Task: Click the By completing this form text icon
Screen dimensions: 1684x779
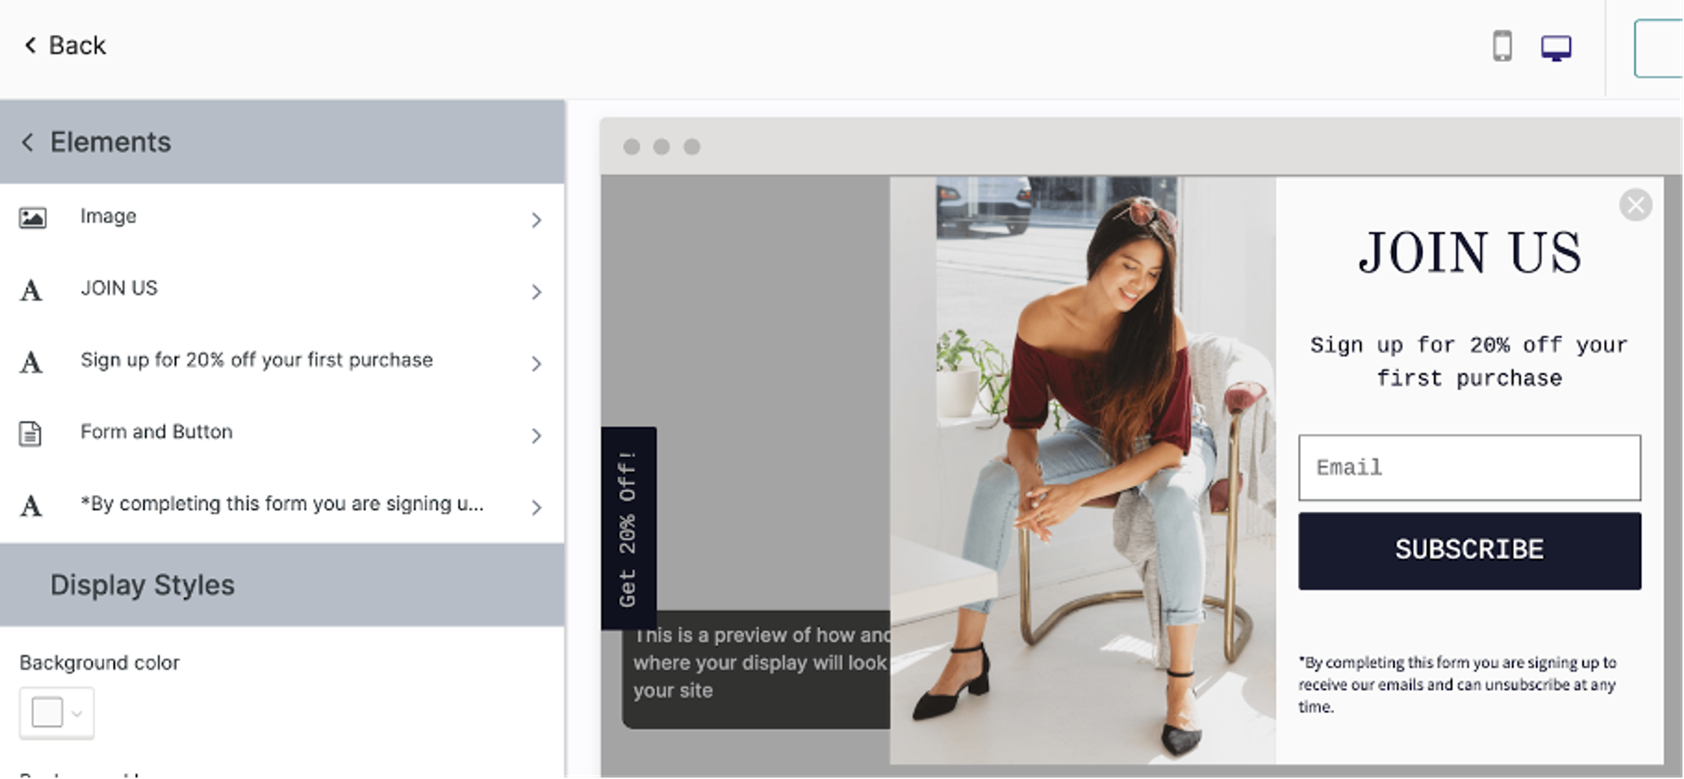Action: click(31, 506)
